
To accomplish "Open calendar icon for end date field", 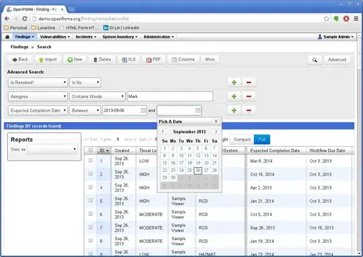I will click(198, 111).
